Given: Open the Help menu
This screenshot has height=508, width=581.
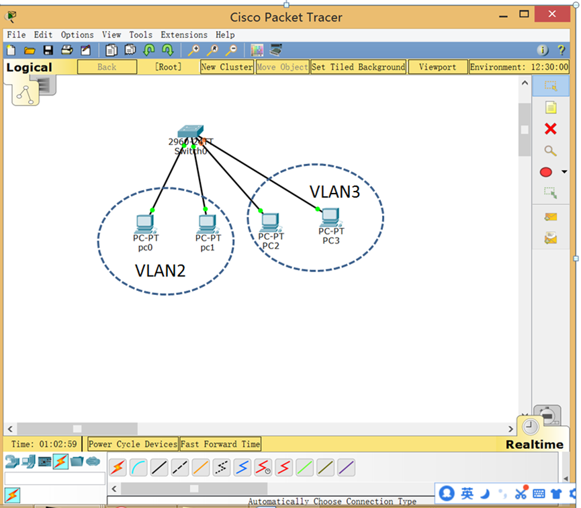Looking at the screenshot, I should pyautogui.click(x=225, y=35).
